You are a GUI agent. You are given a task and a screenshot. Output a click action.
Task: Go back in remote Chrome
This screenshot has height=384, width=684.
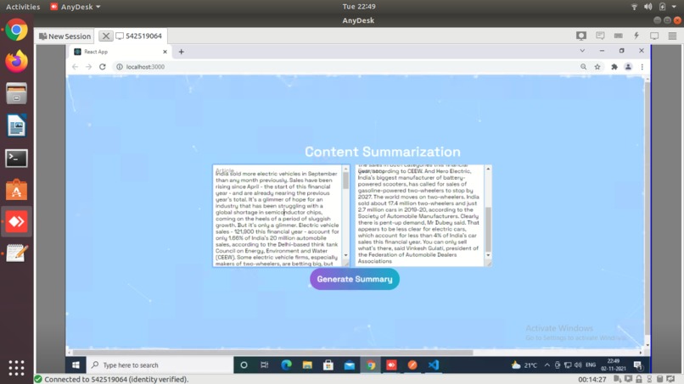(x=75, y=67)
